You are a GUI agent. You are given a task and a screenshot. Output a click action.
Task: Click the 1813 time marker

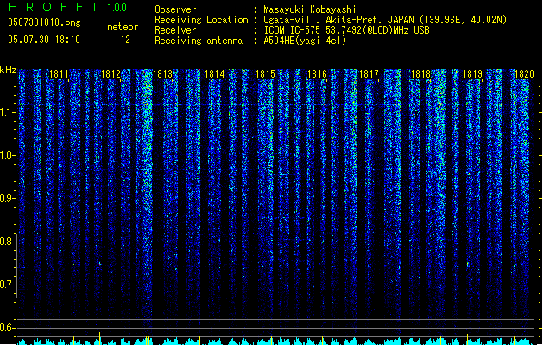tap(162, 74)
